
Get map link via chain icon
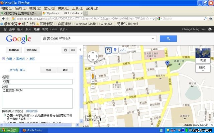coord(73,50)
